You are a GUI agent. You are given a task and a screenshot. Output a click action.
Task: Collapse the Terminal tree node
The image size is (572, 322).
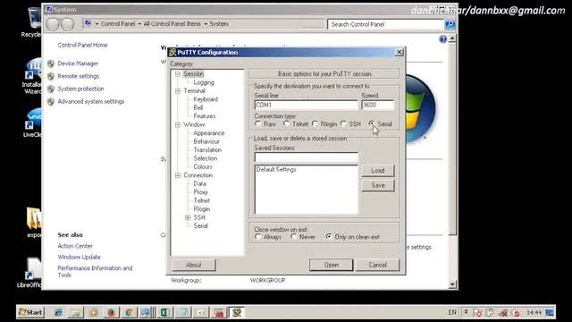(178, 91)
